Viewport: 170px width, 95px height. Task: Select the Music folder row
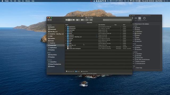coord(99,34)
